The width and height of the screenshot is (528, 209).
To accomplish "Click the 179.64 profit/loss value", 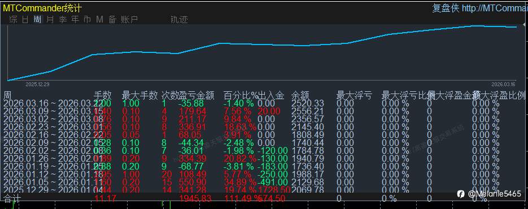I will (x=193, y=111).
